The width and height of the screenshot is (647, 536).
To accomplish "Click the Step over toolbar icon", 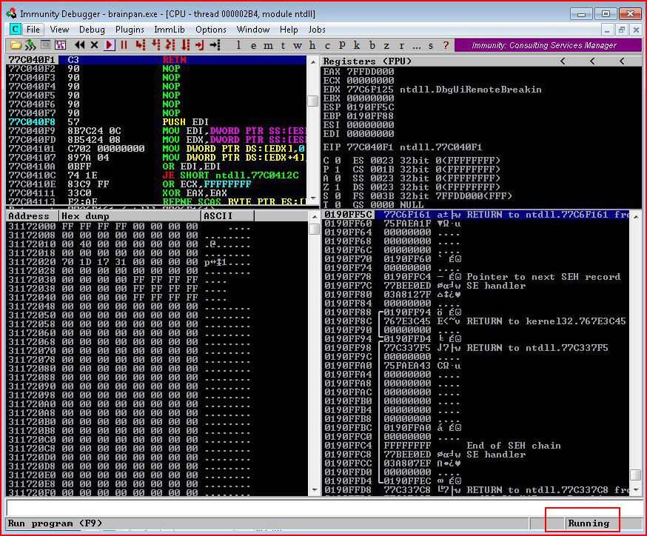I will point(155,45).
